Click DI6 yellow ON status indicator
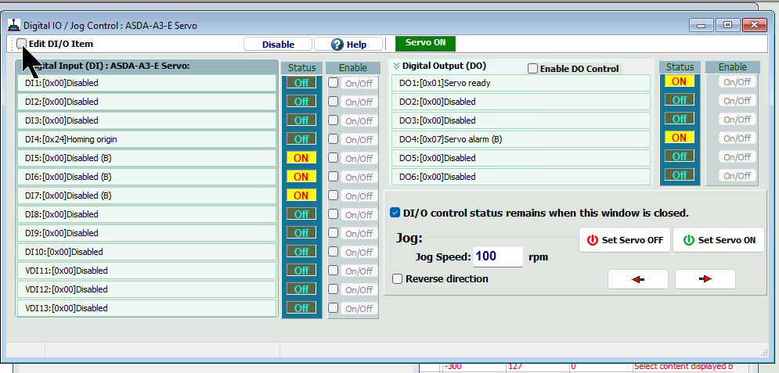The image size is (779, 373). tap(301, 177)
